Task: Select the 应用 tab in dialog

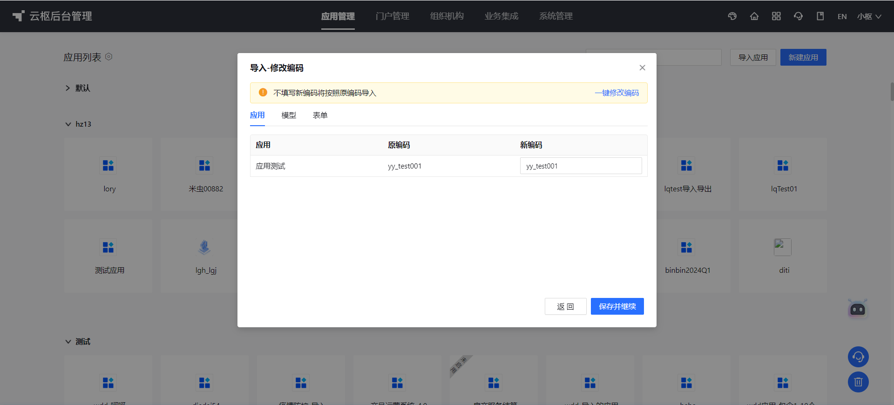Action: (257, 115)
